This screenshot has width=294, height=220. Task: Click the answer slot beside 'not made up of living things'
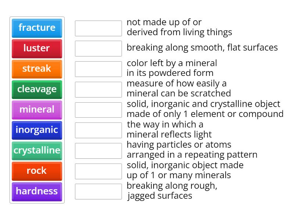coord(98,28)
